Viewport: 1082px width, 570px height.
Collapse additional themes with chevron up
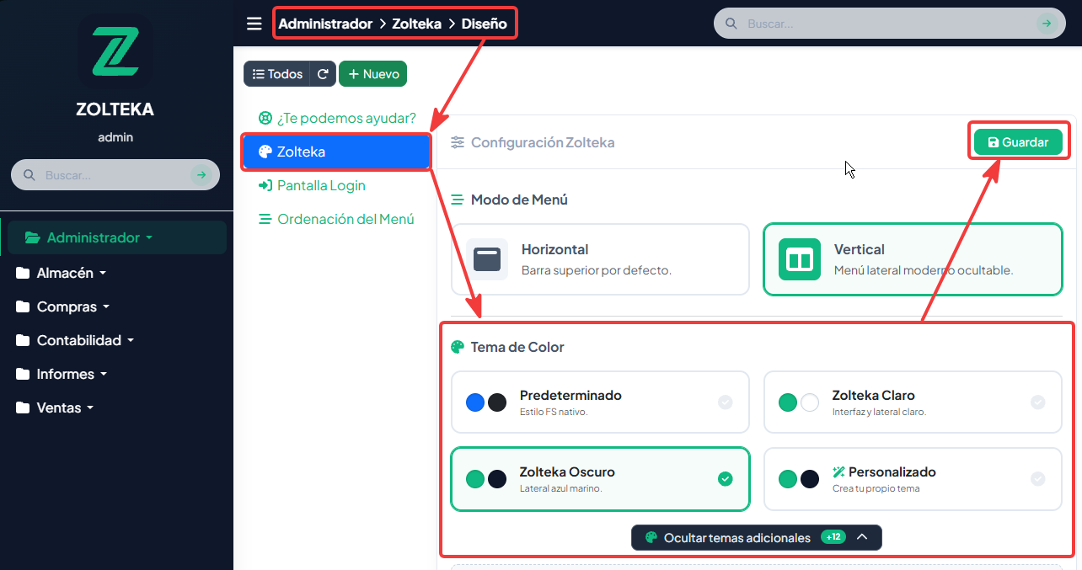tap(861, 537)
